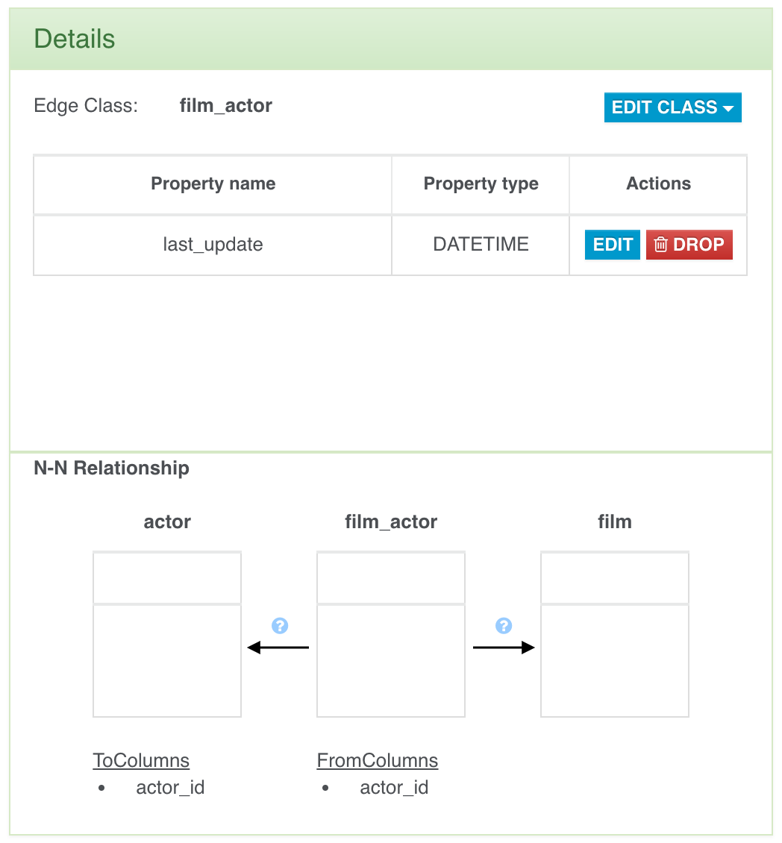Click the Property name column header
The image size is (782, 843).
coord(213,184)
